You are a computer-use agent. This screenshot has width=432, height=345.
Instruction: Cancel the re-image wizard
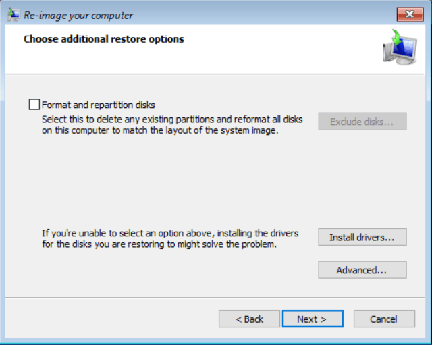pos(383,319)
